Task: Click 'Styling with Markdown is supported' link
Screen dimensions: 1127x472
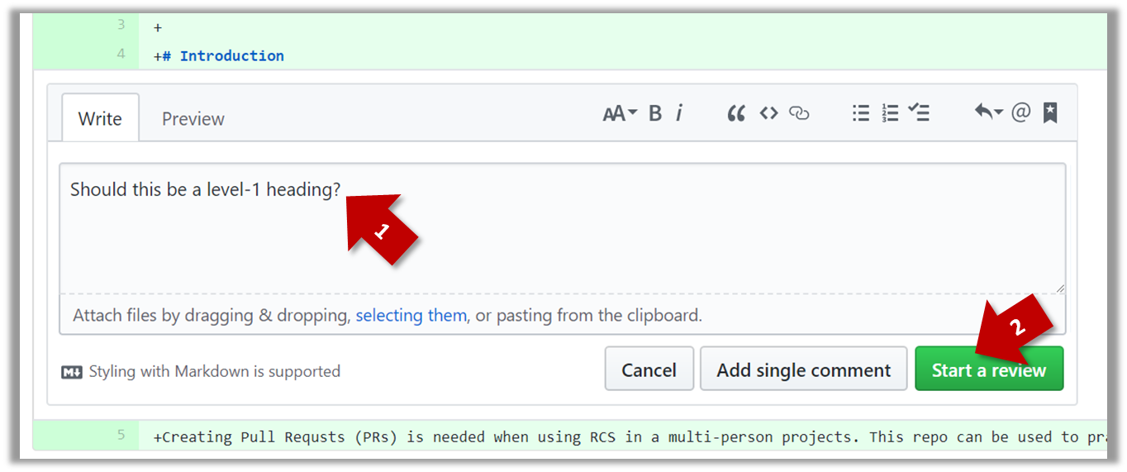Action: point(214,372)
